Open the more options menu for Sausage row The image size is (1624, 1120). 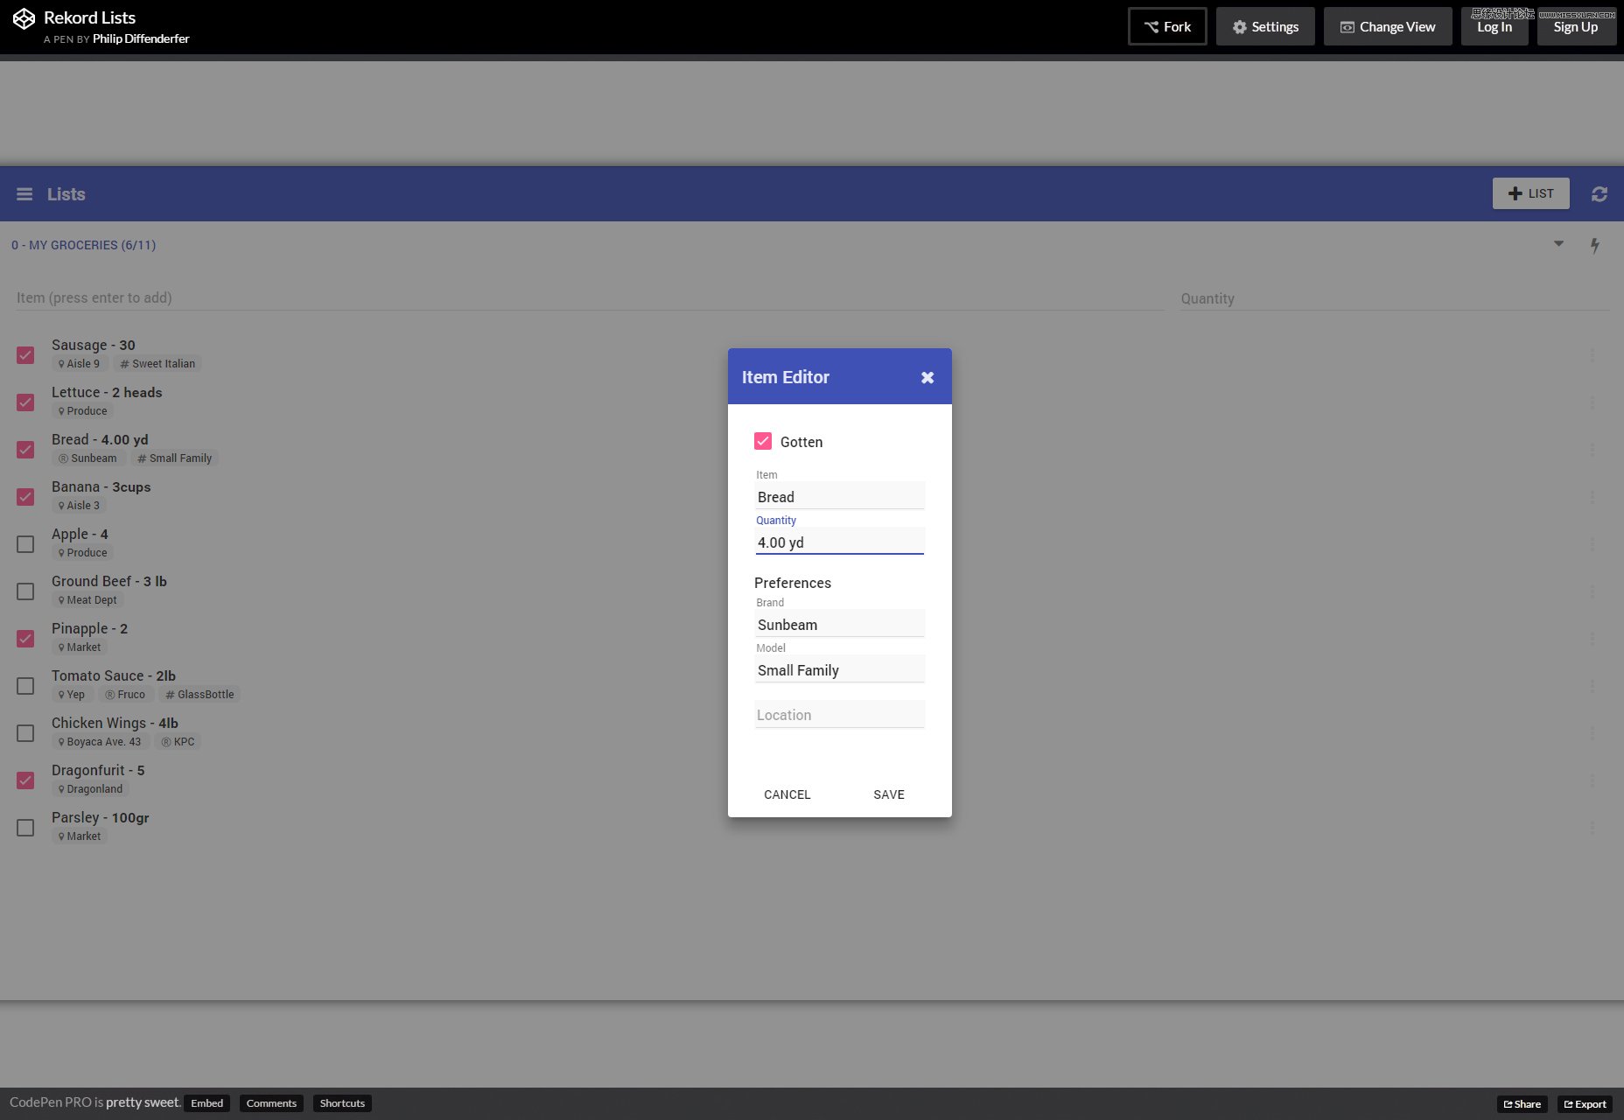pos(1592,355)
